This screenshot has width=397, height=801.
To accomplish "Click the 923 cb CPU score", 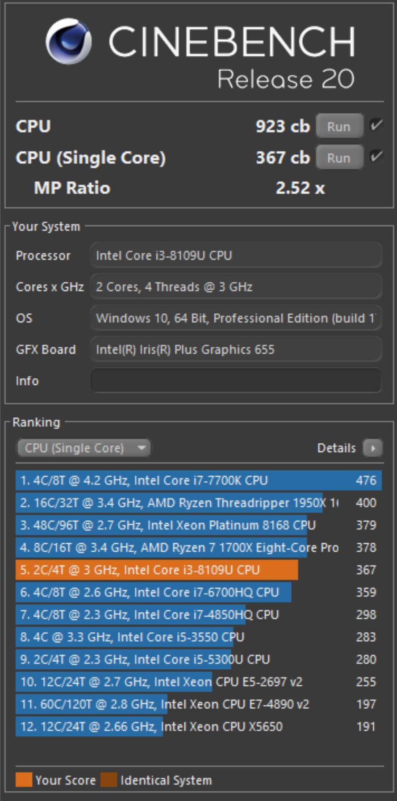I will pyautogui.click(x=283, y=127).
